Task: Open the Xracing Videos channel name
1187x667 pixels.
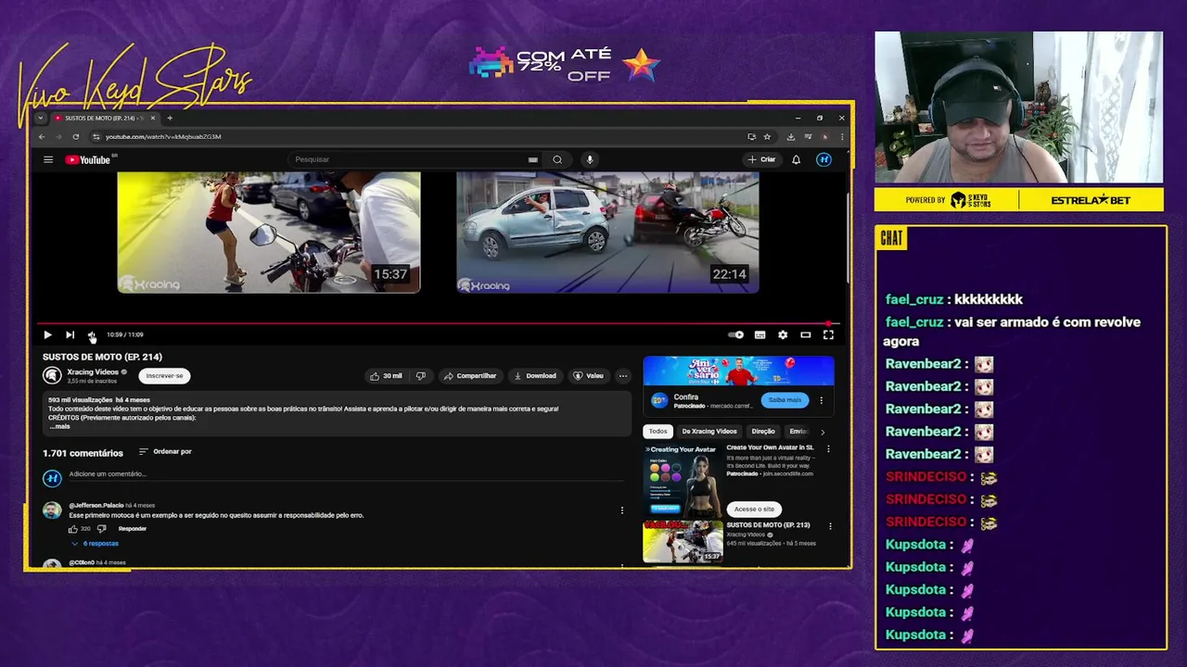Action: (93, 371)
